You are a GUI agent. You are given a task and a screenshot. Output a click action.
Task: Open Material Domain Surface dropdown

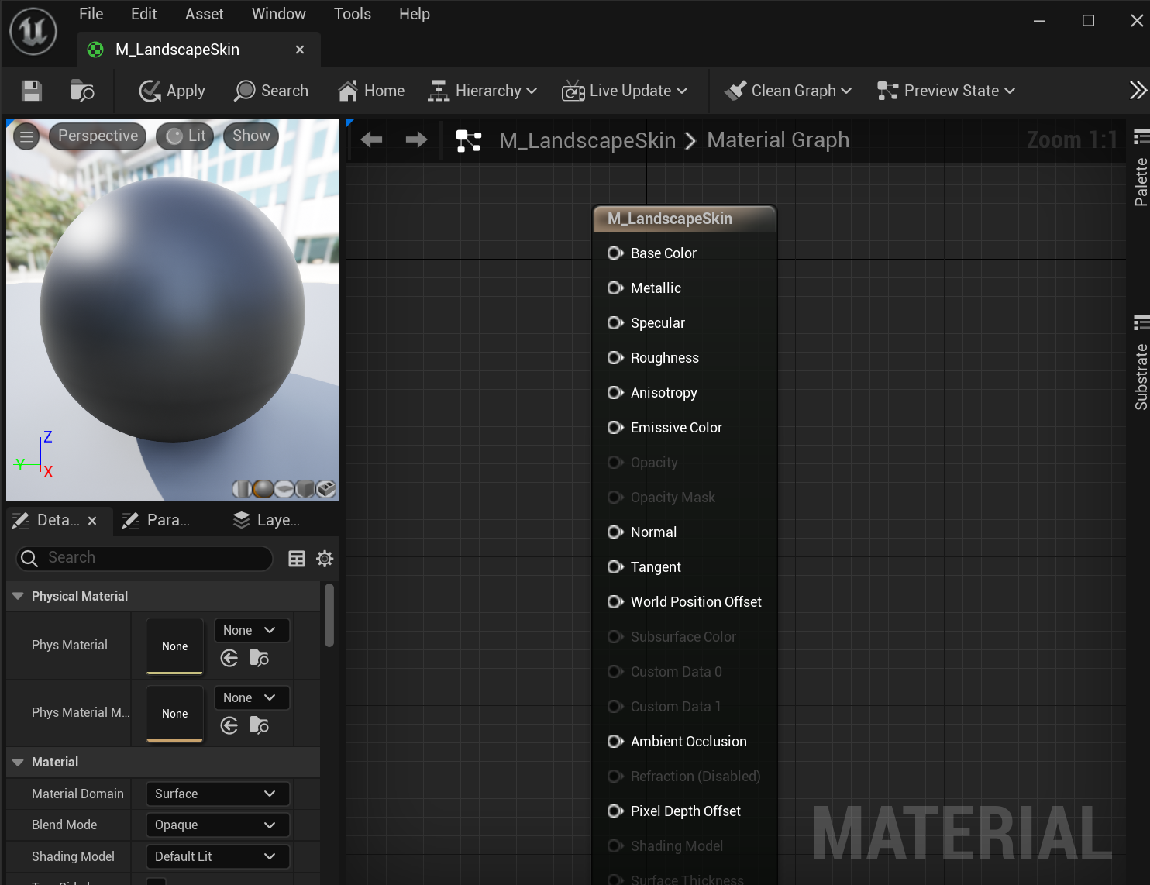pos(218,794)
